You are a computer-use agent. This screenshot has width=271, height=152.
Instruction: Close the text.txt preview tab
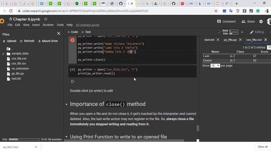[218, 40]
